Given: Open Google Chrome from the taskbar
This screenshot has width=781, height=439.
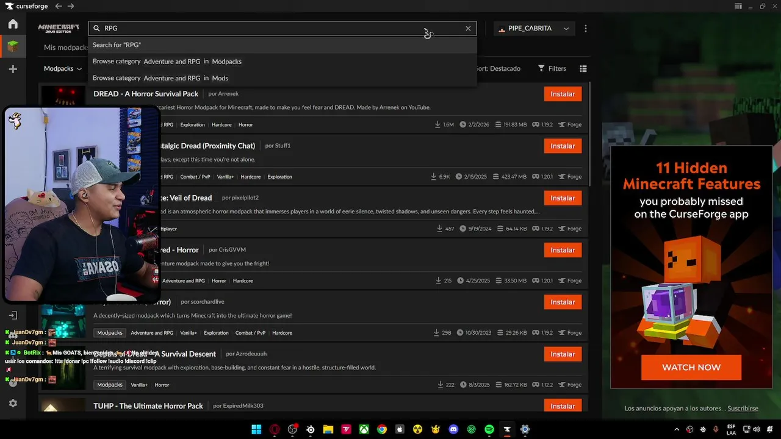Looking at the screenshot, I should point(382,429).
